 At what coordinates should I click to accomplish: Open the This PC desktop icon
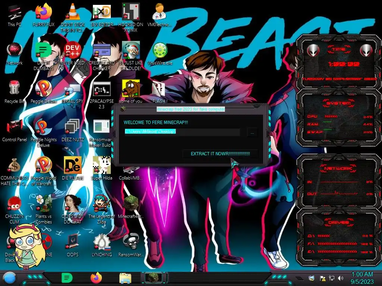(15, 15)
